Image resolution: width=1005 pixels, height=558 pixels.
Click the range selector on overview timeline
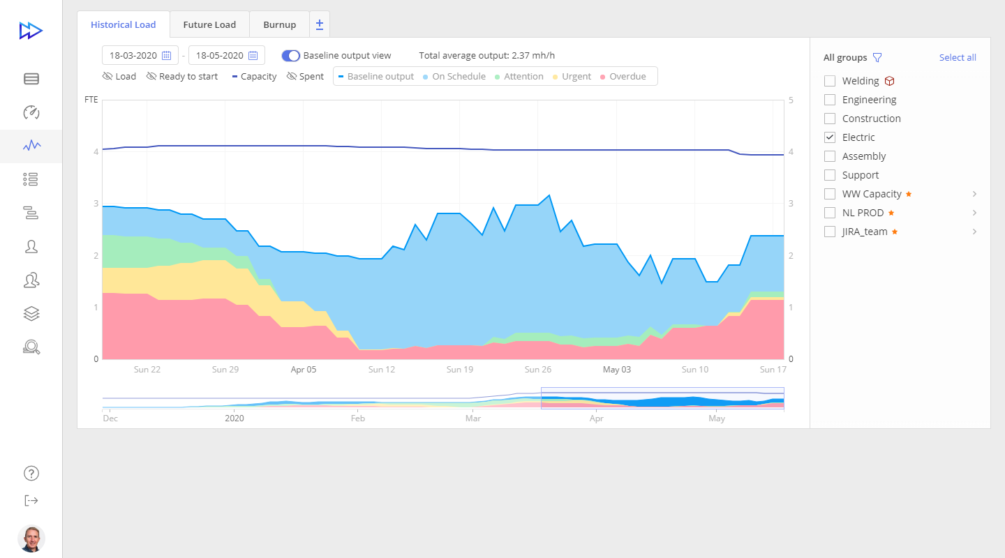tap(662, 398)
